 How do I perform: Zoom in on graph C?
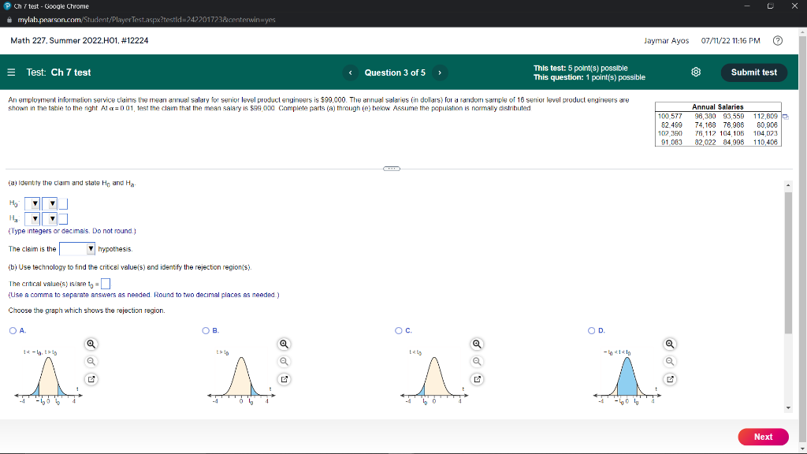[477, 344]
